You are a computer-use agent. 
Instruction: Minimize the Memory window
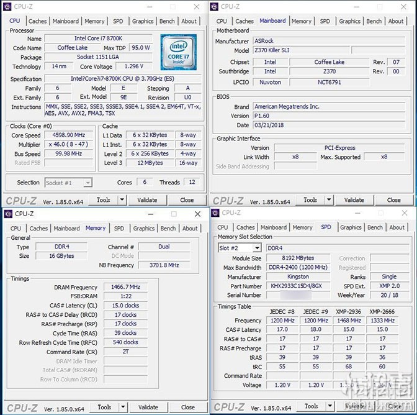click(x=151, y=214)
